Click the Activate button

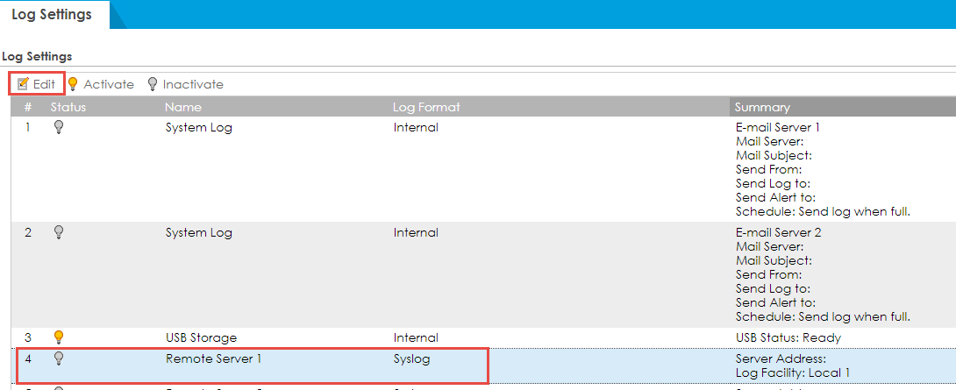101,84
